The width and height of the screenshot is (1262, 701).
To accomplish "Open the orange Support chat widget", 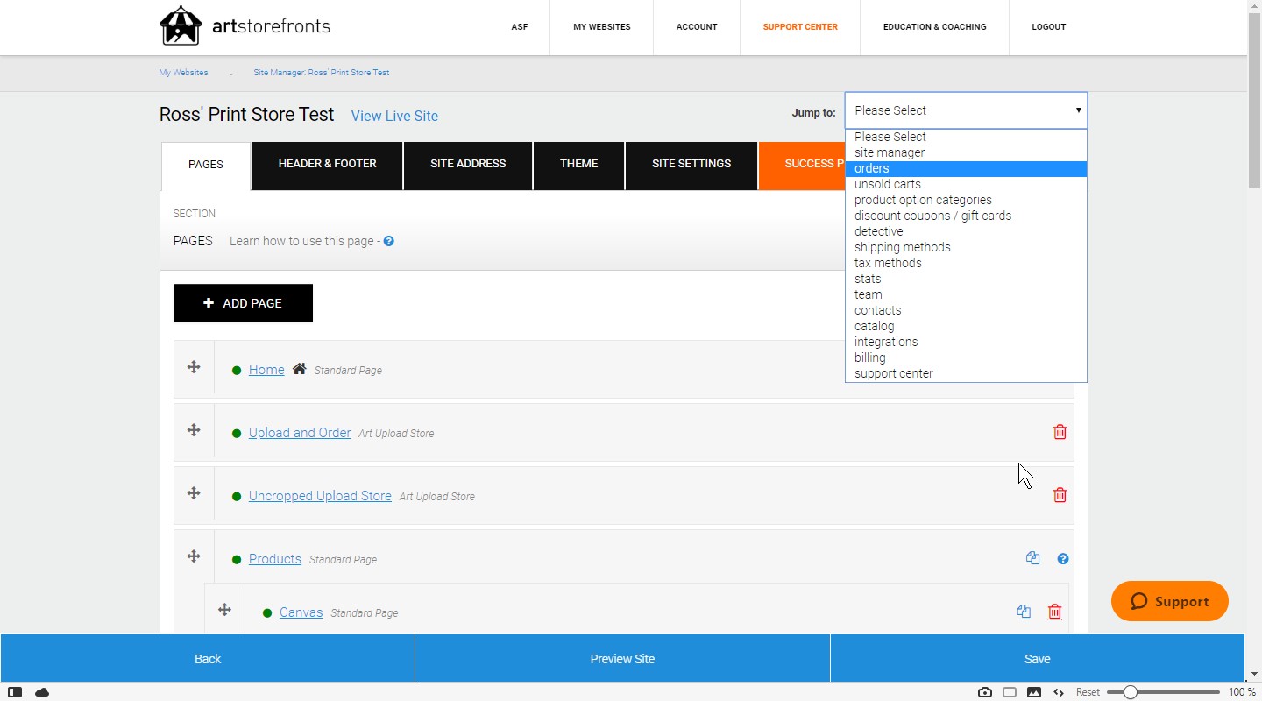I will pyautogui.click(x=1169, y=601).
